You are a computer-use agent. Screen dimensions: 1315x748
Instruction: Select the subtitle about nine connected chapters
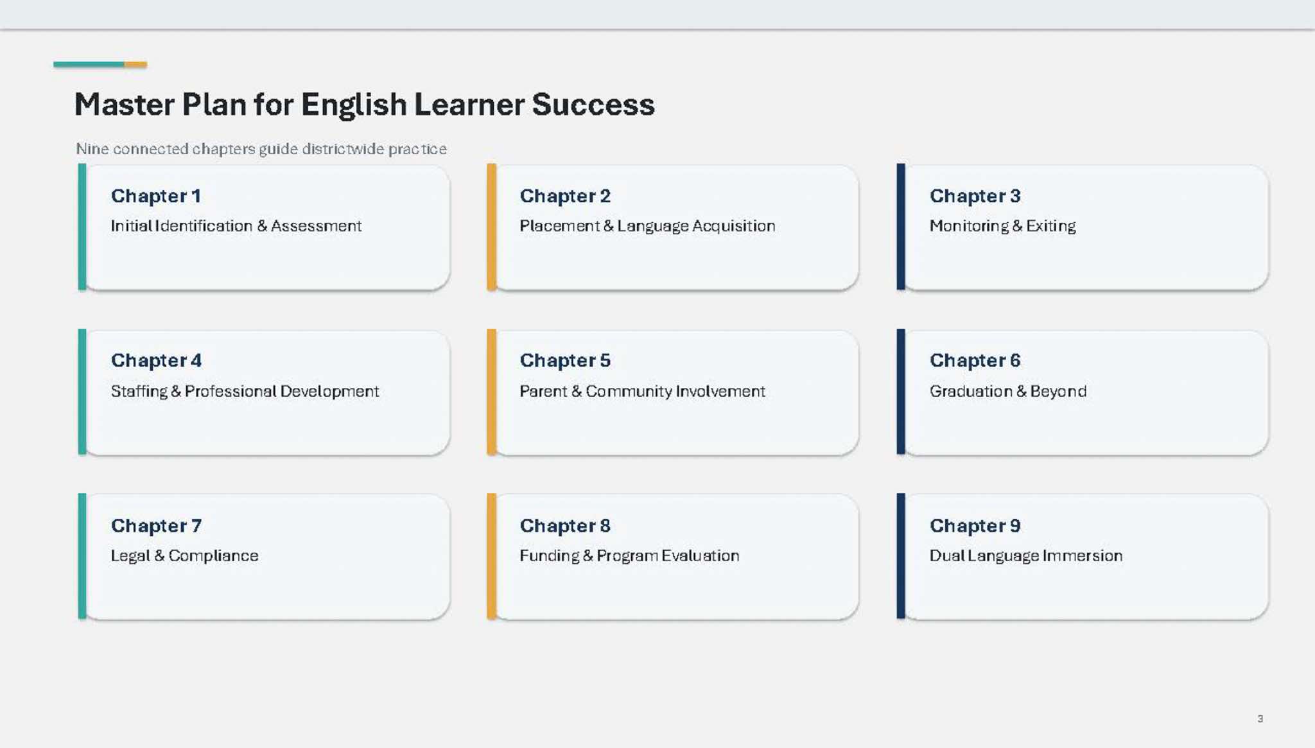click(261, 149)
